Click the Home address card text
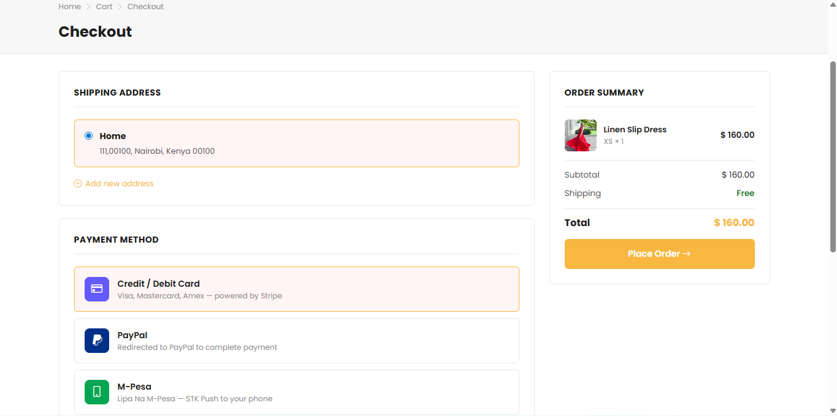Image resolution: width=837 pixels, height=416 pixels. (157, 151)
